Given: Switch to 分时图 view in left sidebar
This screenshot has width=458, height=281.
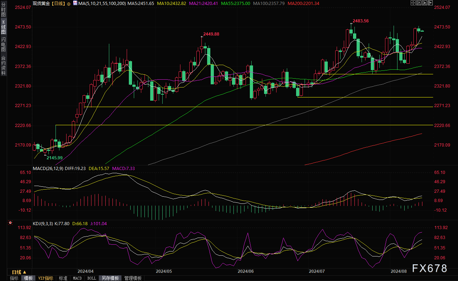Looking at the screenshot, I should [3, 11].
